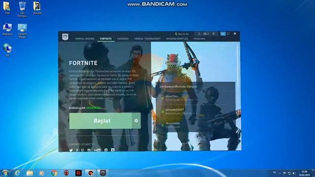The image size is (315, 177).
Task: Open Windows Start menu orb
Action: 5,173
